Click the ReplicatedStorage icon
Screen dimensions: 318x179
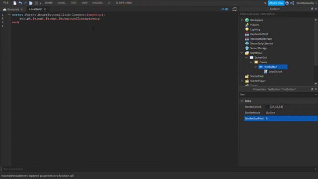pyautogui.click(x=247, y=39)
